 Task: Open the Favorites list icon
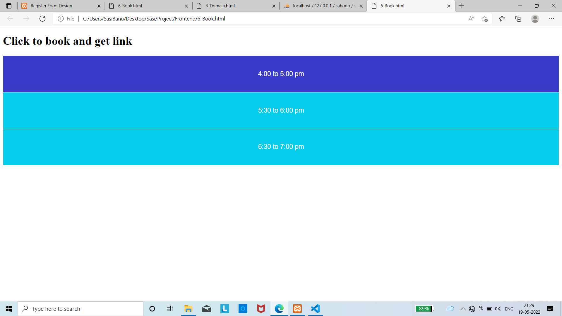[x=502, y=19]
